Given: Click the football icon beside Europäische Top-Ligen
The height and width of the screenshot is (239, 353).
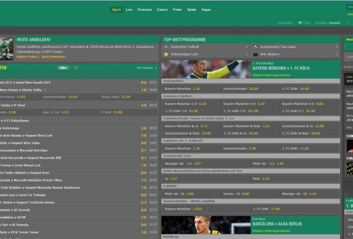Looking at the screenshot, I should coord(255,47).
